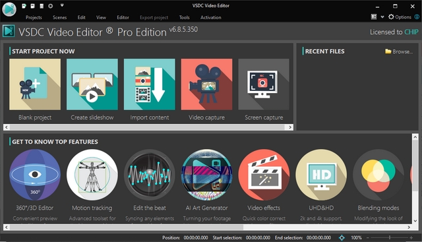This screenshot has height=242, width=422.
Task: Click the UHD&HD feature icon
Action: pos(321,175)
